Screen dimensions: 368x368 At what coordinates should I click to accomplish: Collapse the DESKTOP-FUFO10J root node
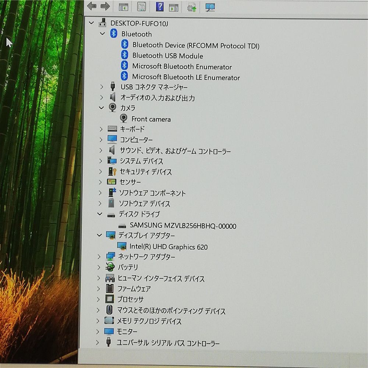click(x=91, y=23)
